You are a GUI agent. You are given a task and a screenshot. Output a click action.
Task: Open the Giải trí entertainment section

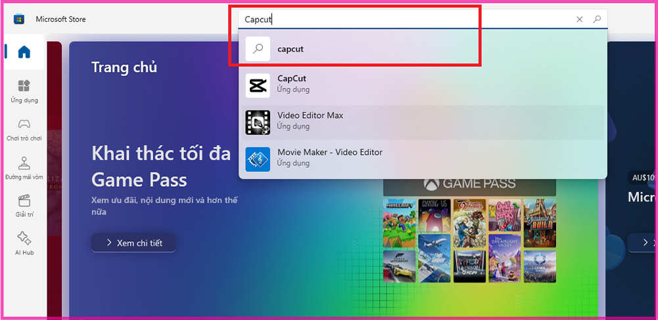(x=24, y=206)
